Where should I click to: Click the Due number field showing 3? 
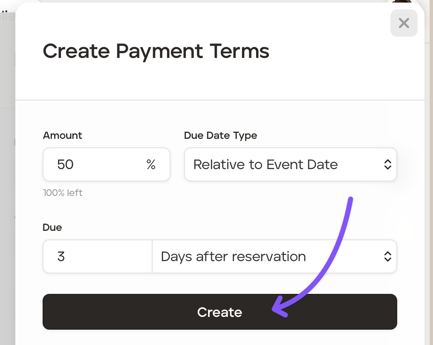coord(97,256)
